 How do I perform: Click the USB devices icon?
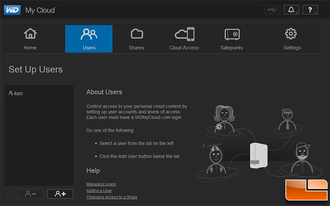point(272,10)
